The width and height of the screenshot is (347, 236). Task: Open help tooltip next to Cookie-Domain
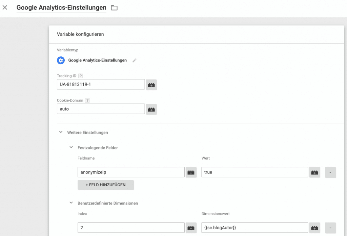click(87, 100)
